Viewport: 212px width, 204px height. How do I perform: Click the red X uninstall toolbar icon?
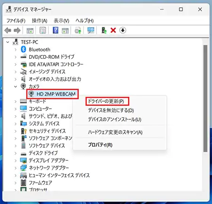[x=113, y=30]
